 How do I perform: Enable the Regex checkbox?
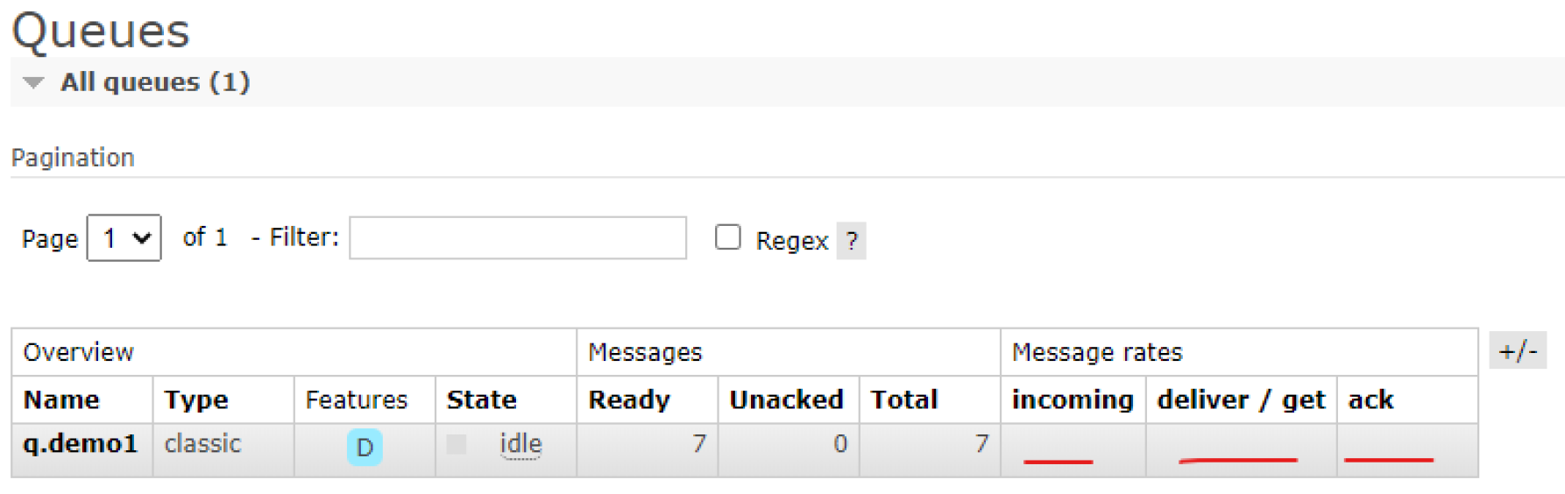coord(728,237)
